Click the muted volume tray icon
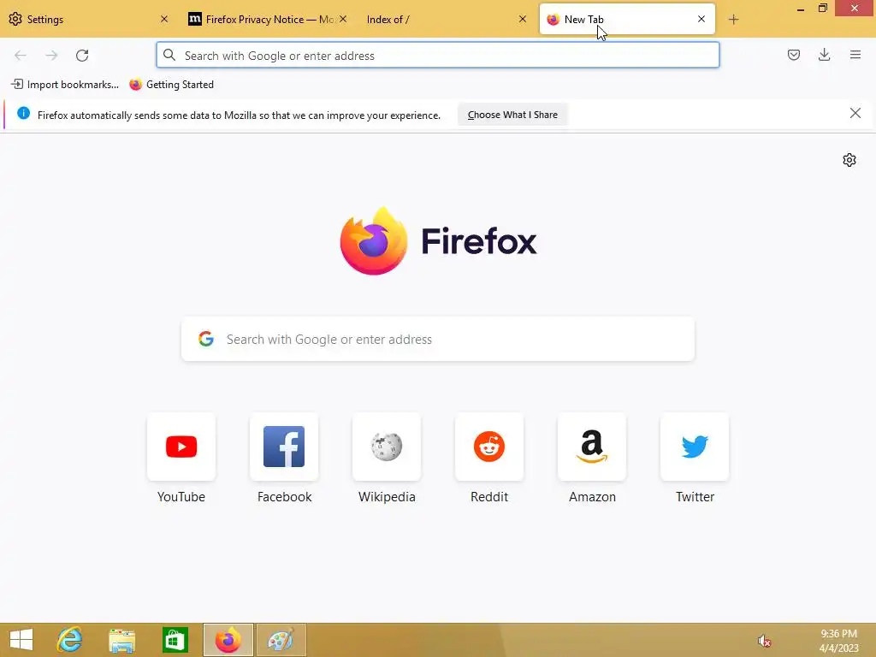This screenshot has width=876, height=657. (x=764, y=641)
